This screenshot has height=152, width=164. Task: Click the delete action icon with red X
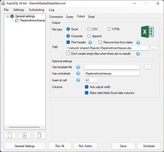[x=25, y=135]
